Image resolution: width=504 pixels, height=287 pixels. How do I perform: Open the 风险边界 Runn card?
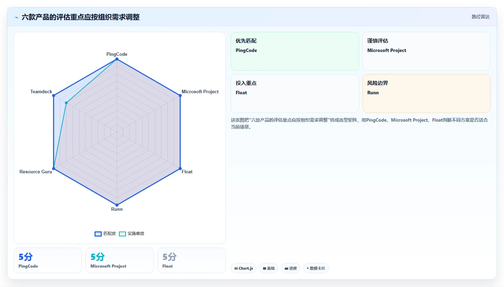click(x=426, y=94)
